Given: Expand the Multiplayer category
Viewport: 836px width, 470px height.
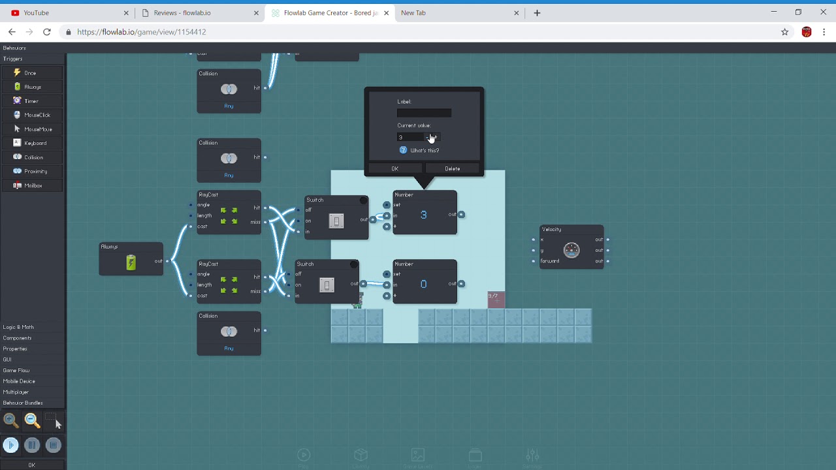Looking at the screenshot, I should click(x=16, y=392).
